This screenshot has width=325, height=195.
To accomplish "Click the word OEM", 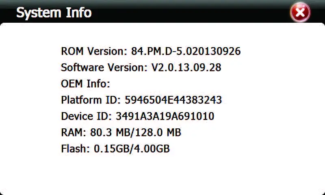I will coord(72,84).
